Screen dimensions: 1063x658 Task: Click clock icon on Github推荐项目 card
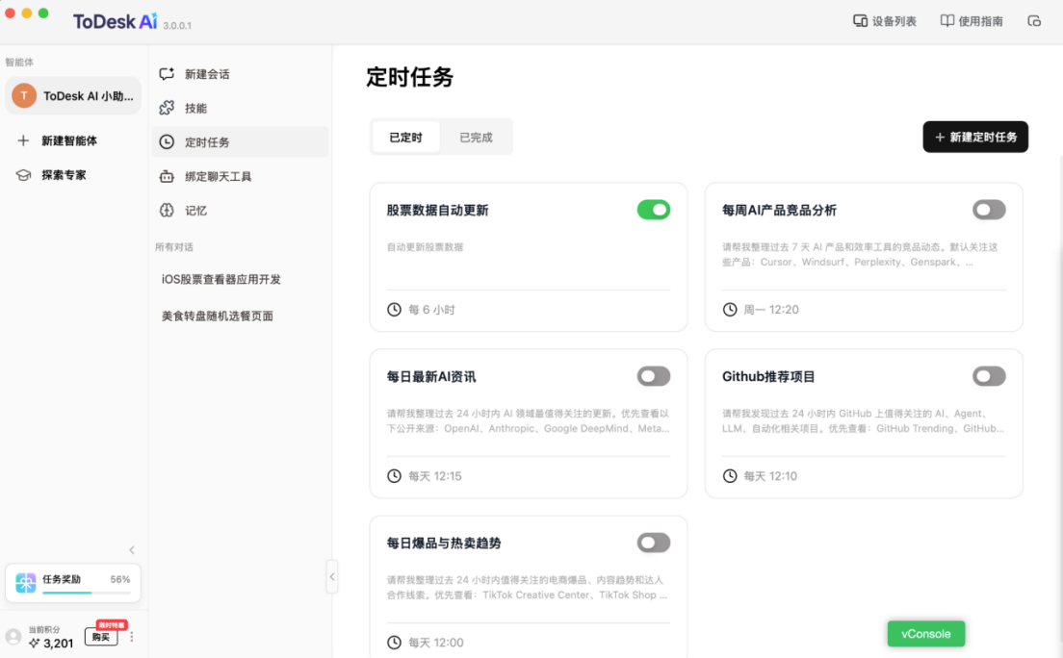point(730,476)
